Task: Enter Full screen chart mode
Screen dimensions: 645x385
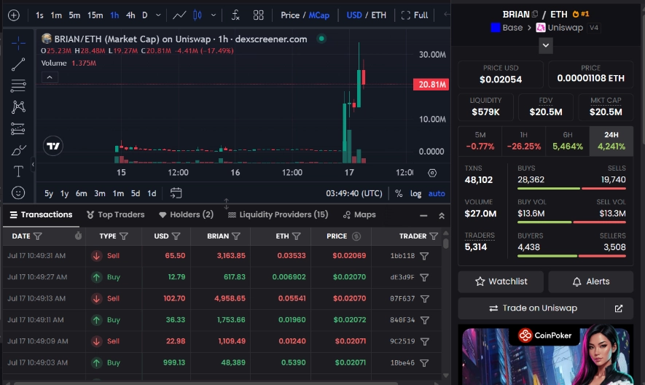Action: 415,15
